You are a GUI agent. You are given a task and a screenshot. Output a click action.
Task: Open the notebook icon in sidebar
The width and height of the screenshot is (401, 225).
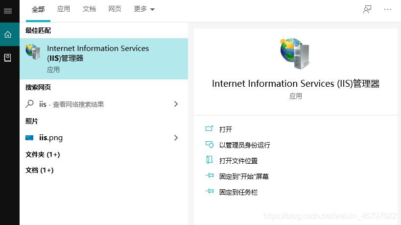pos(8,57)
